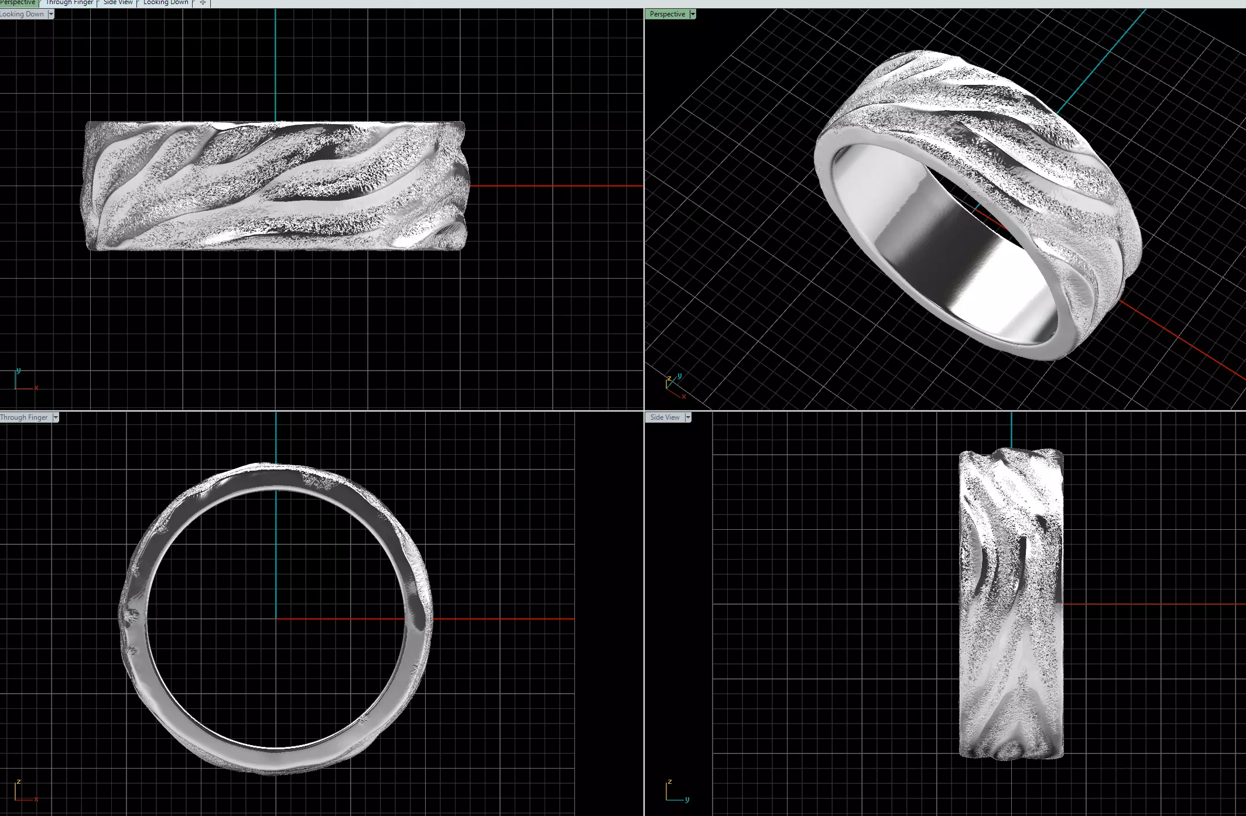Screen dimensions: 1246x816
Task: Click the axis icon in Looking Down viewport
Action: [x=26, y=380]
